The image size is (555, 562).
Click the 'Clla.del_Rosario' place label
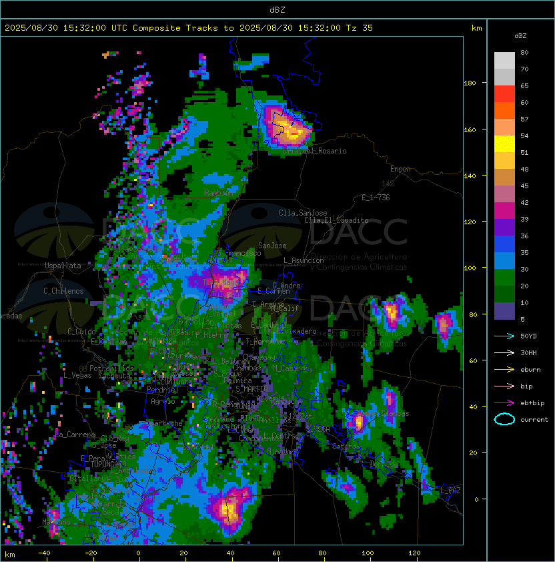pyautogui.click(x=314, y=151)
